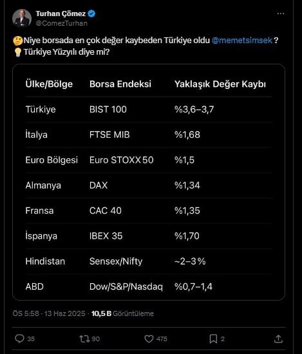Open the @memetsimsek mention link
The image size is (302, 354).
(x=242, y=41)
